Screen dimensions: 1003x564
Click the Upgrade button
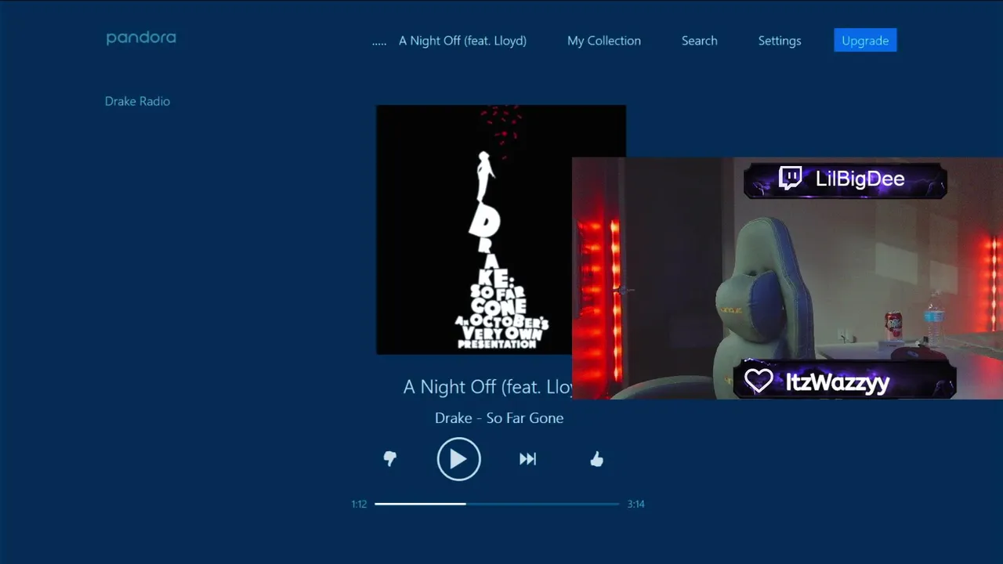tap(865, 41)
